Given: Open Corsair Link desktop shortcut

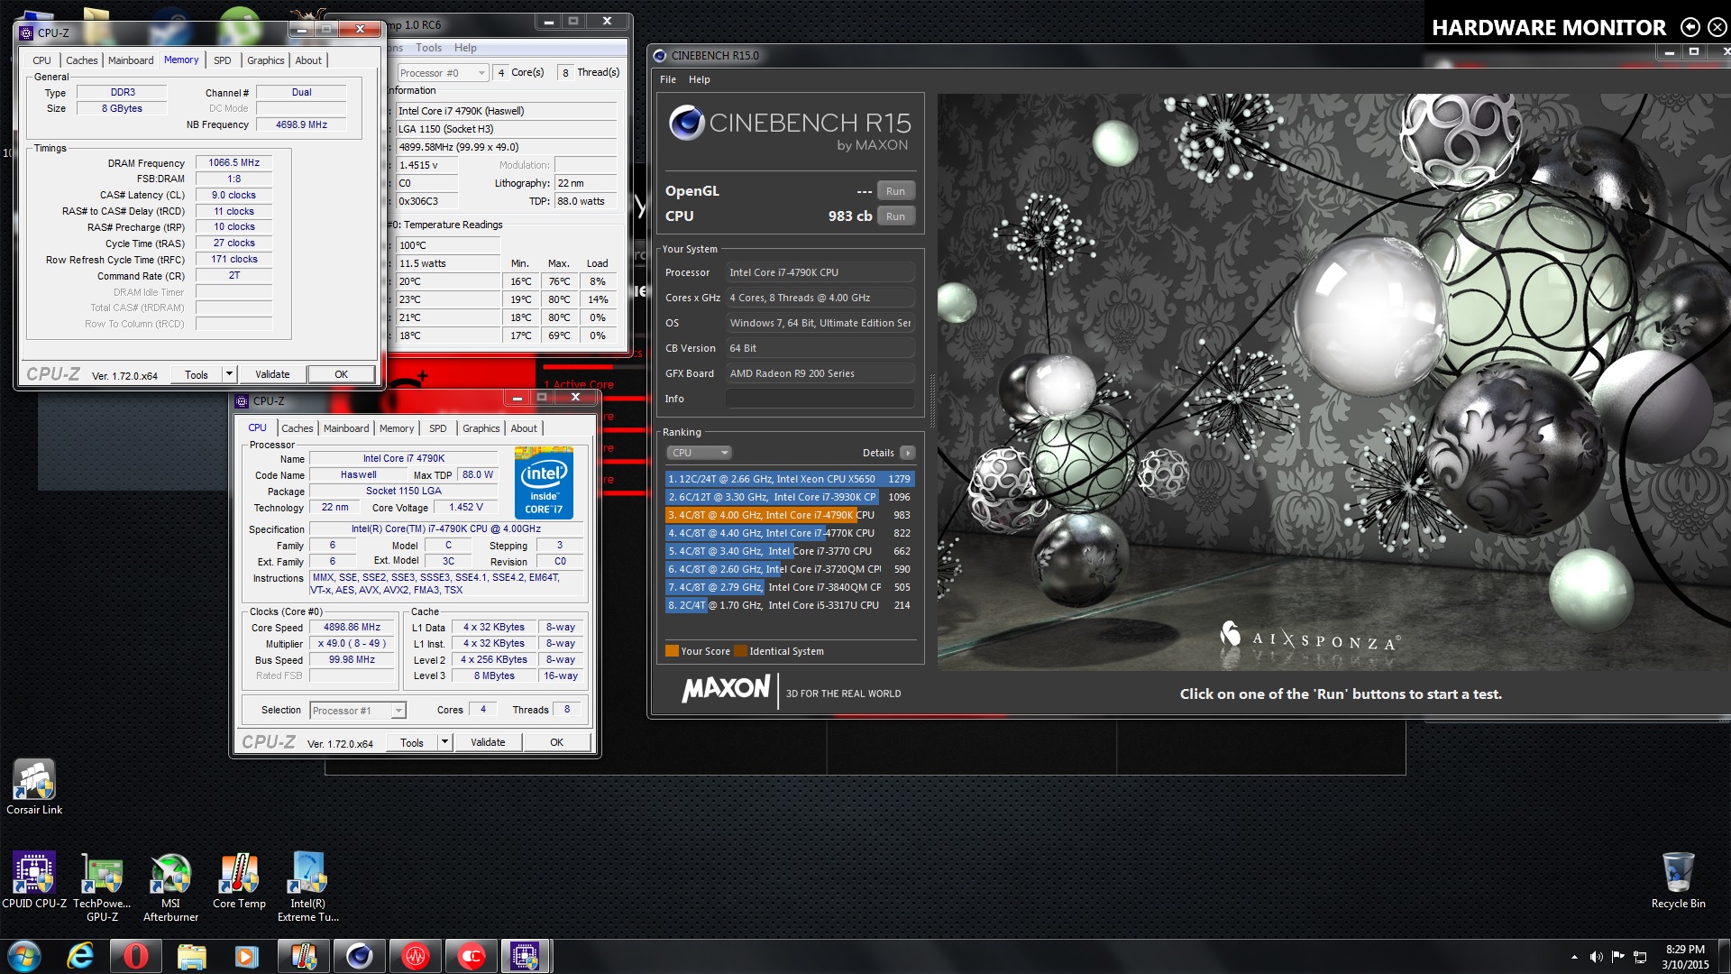Looking at the screenshot, I should tap(34, 787).
